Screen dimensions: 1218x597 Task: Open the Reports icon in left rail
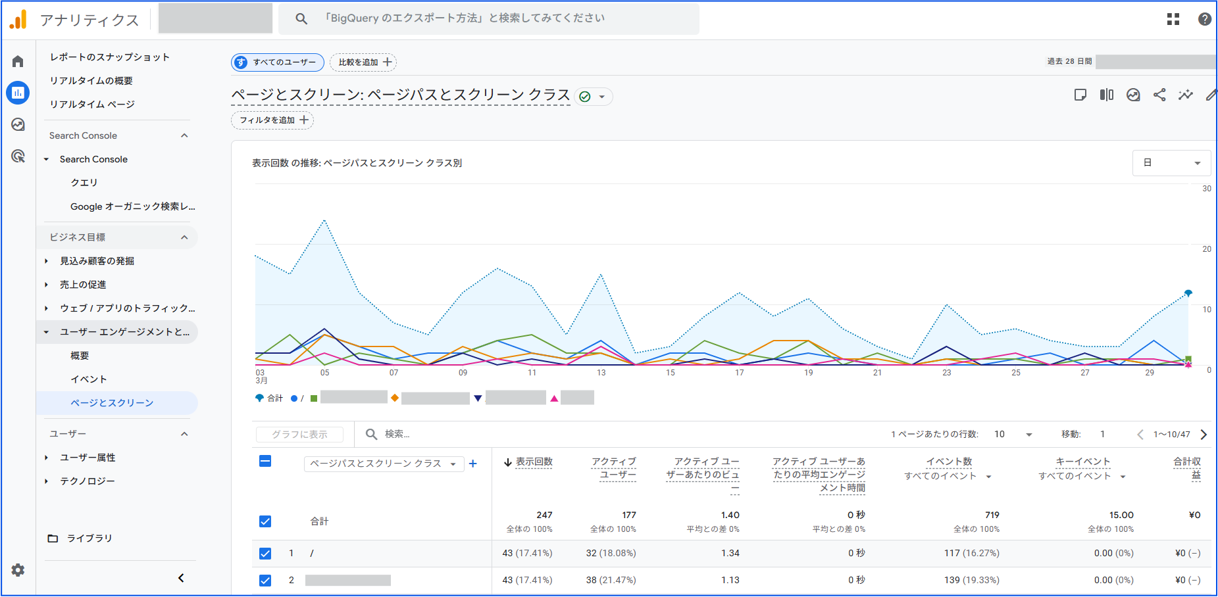18,93
